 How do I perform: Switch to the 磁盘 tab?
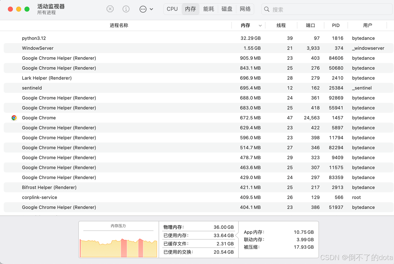coord(227,9)
